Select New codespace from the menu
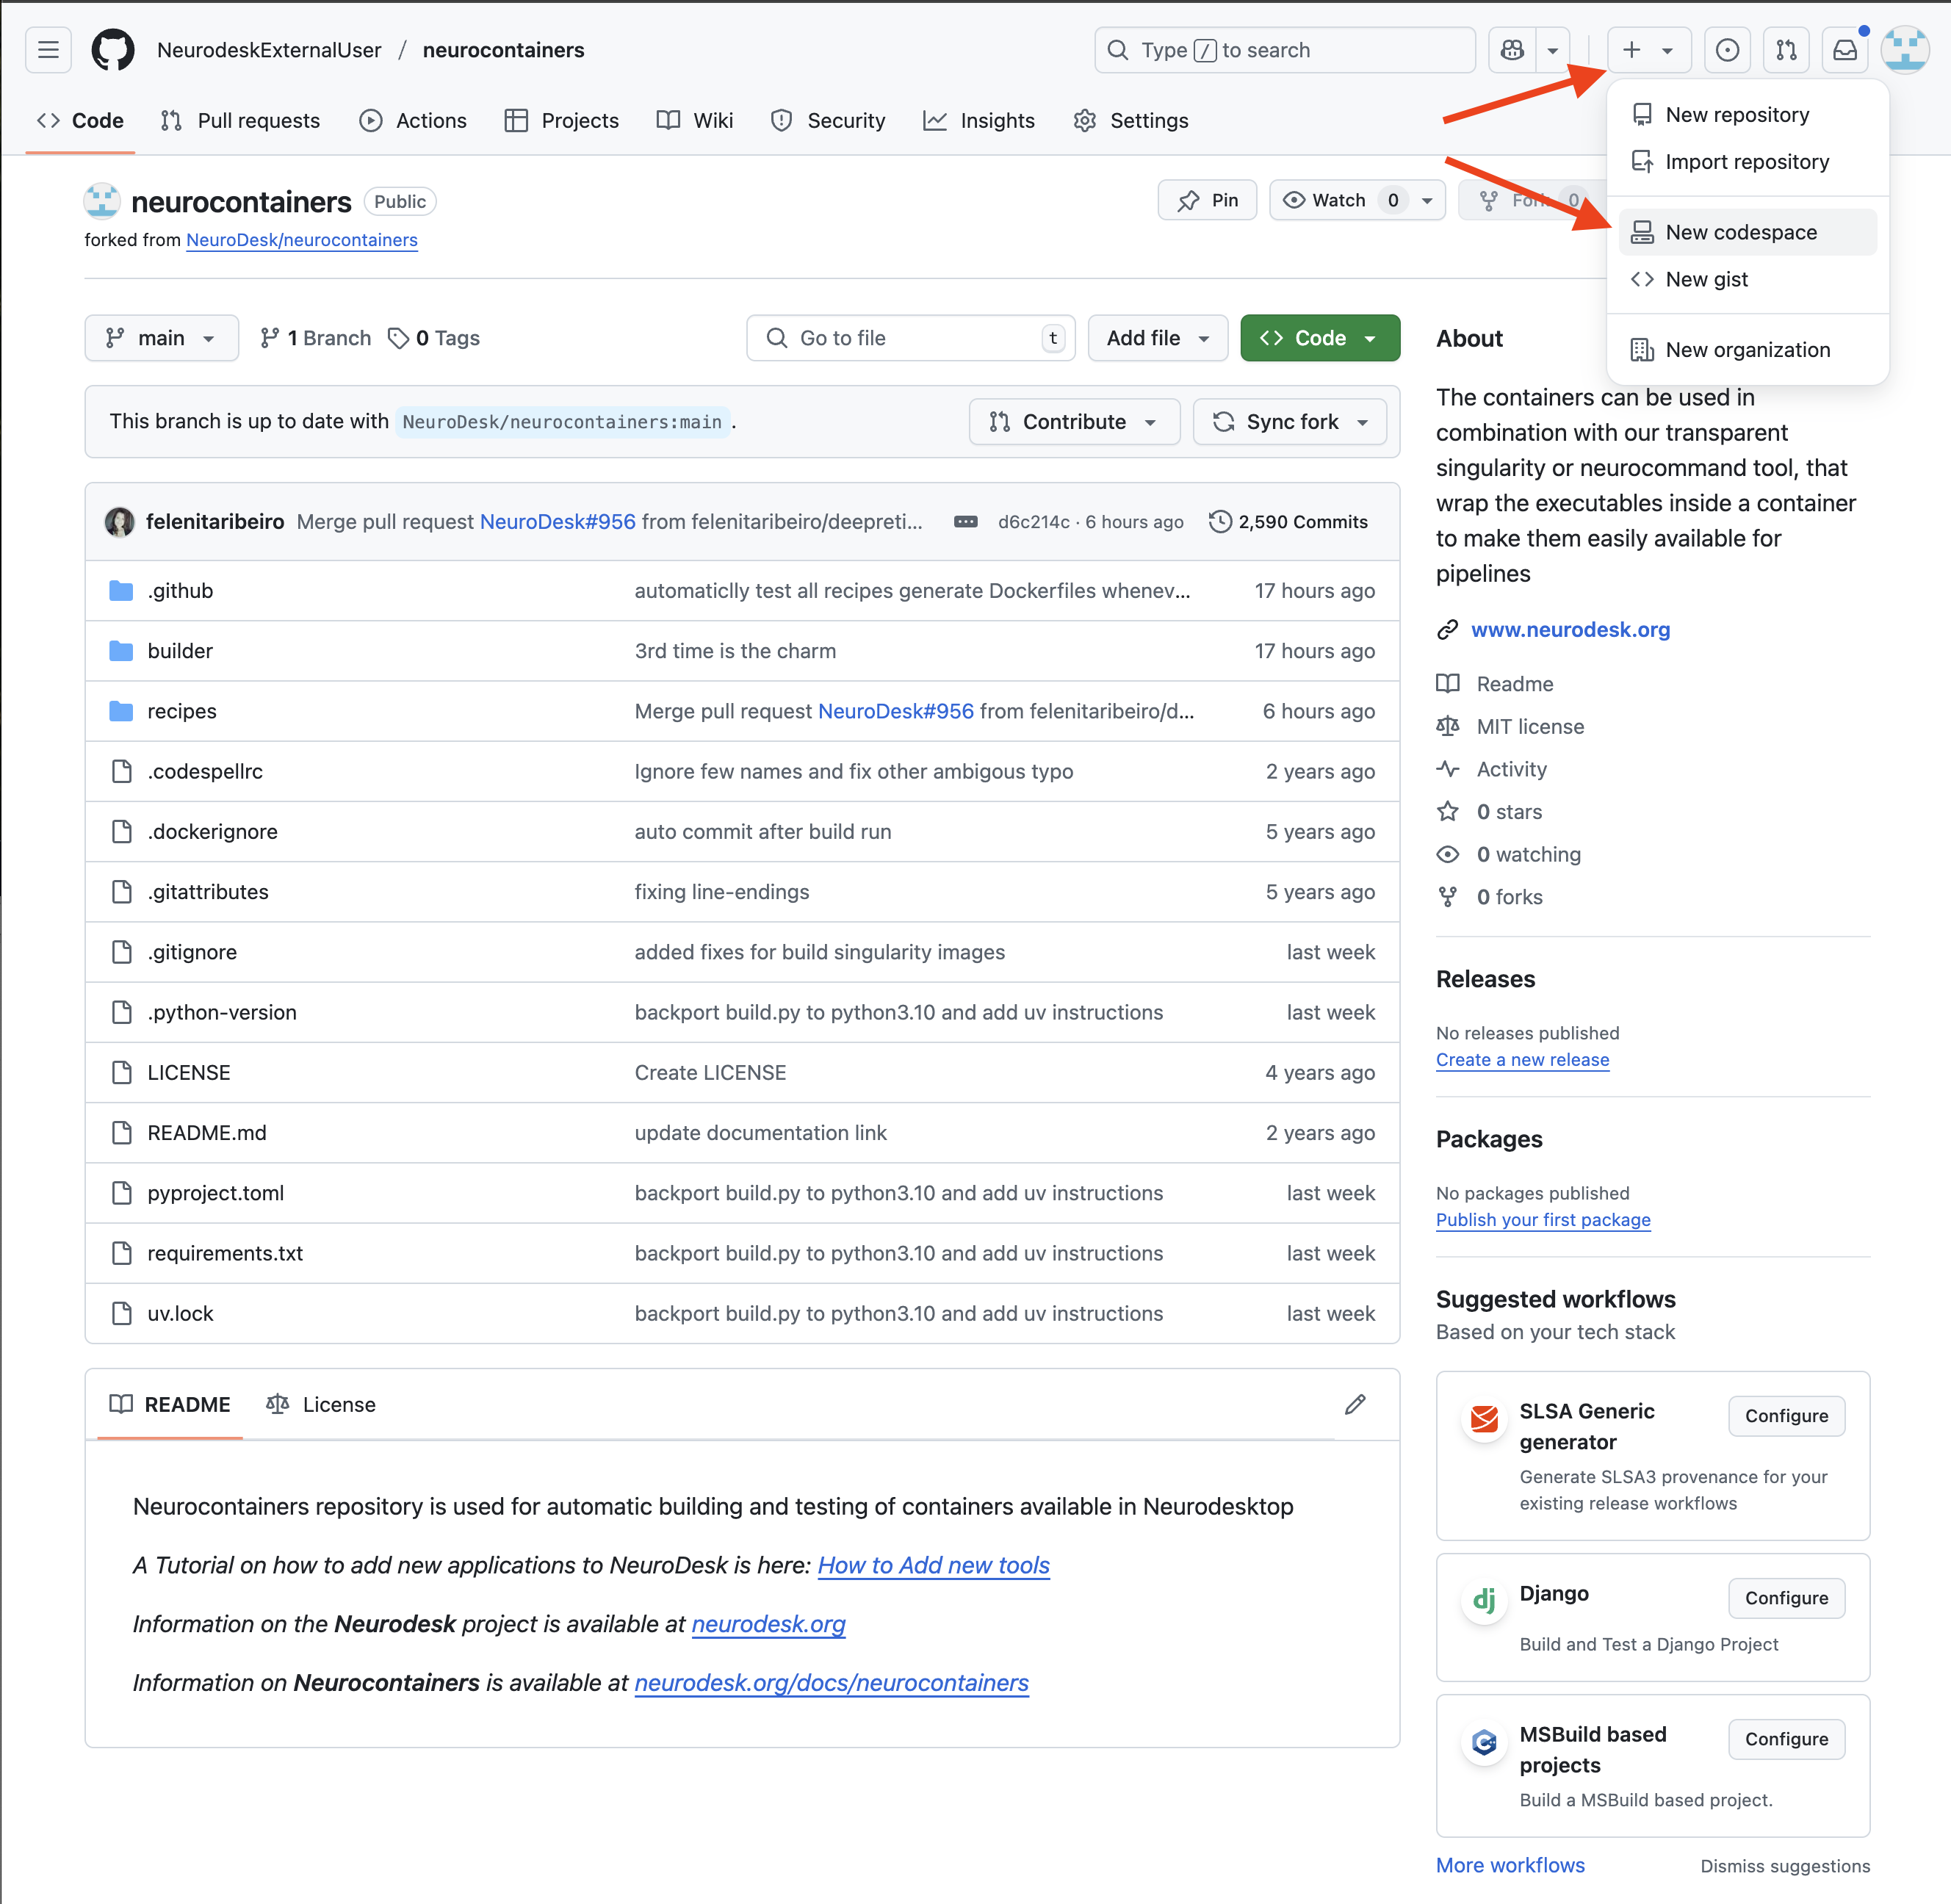Viewport: 1951px width, 1904px height. click(x=1740, y=232)
